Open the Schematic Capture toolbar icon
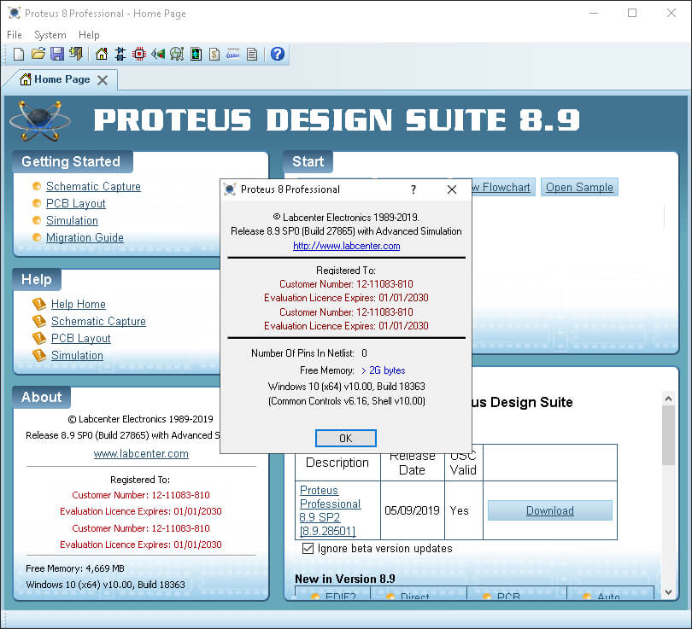The height and width of the screenshot is (629, 692). tap(120, 54)
